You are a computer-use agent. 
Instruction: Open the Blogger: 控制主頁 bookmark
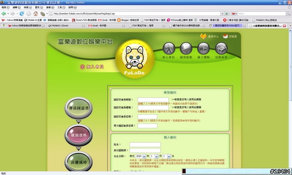[128, 20]
